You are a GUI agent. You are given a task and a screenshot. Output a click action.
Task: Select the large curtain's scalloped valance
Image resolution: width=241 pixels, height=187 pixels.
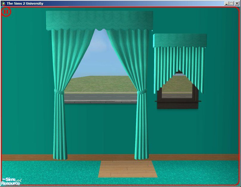99,20
